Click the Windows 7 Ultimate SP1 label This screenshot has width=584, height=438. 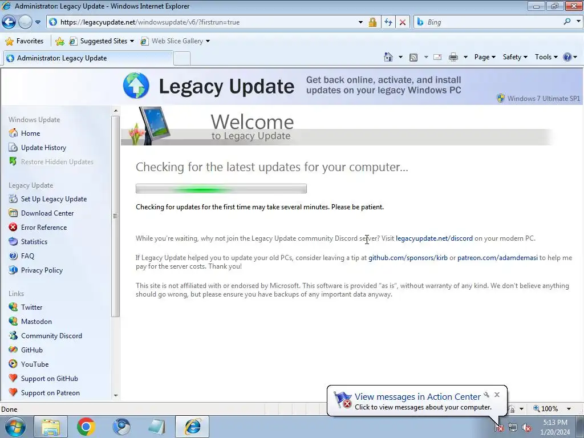click(544, 98)
